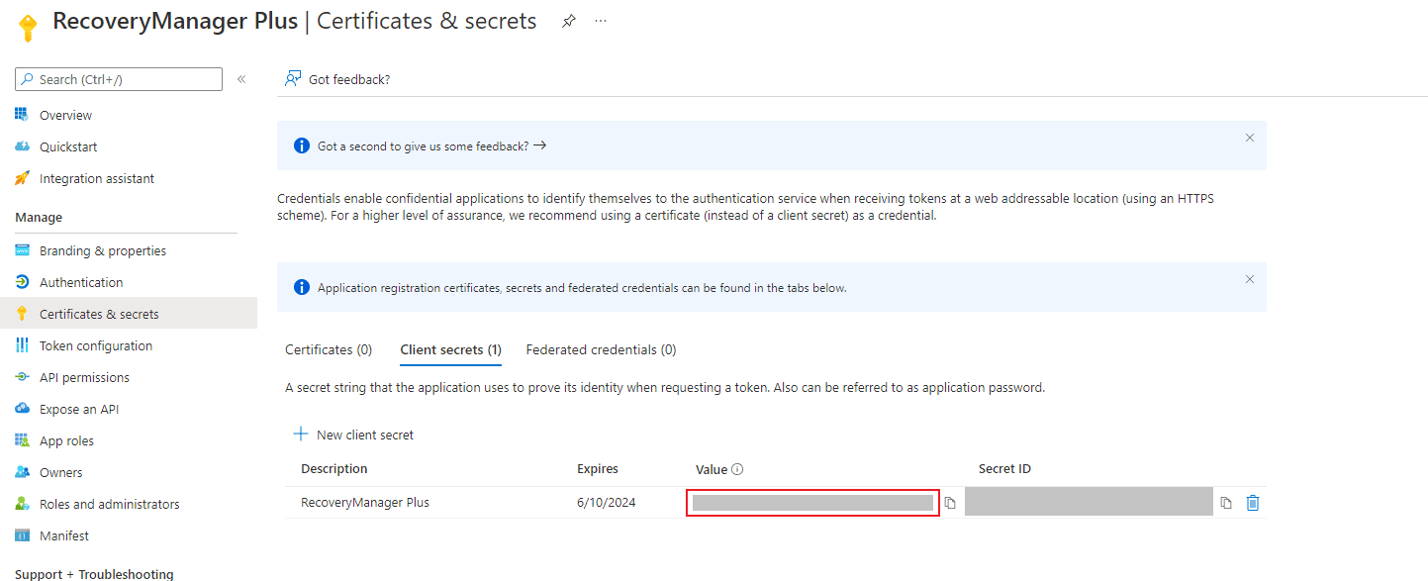Open the Federated credentials tab
Screen dimensions: 1428x581
pos(600,349)
